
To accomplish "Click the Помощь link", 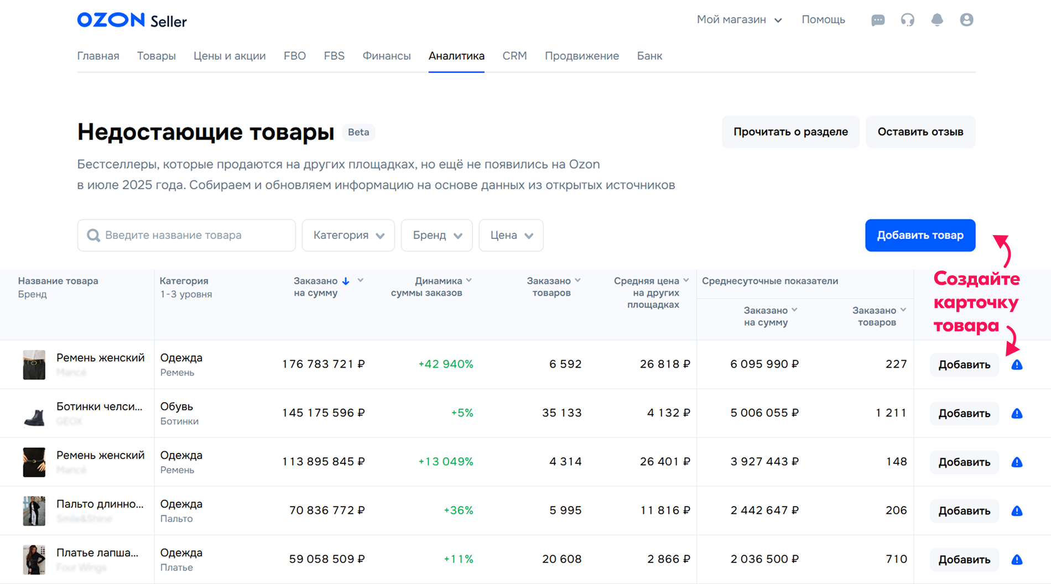I will pyautogui.click(x=823, y=20).
